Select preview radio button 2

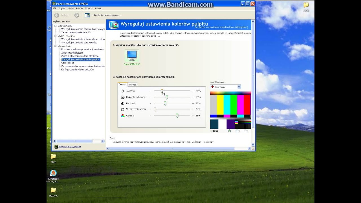click(x=237, y=131)
